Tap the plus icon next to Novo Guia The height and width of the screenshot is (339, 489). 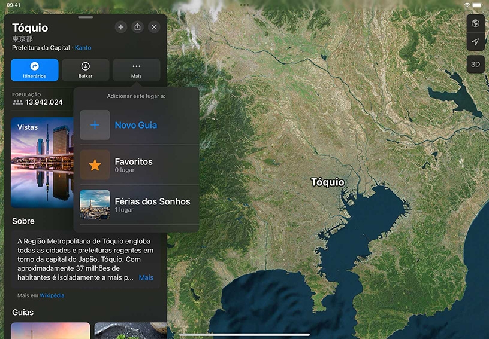pos(95,125)
